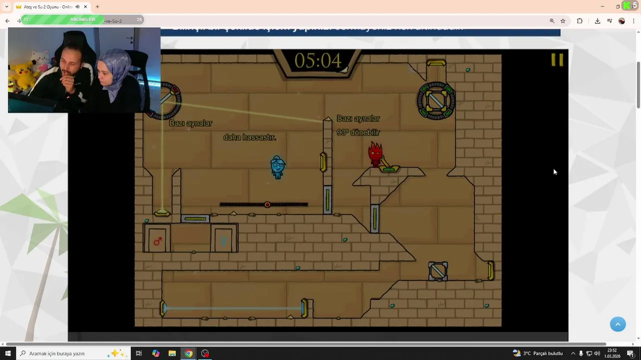
Task: Open the clock showing 23:52
Action: click(x=612, y=353)
